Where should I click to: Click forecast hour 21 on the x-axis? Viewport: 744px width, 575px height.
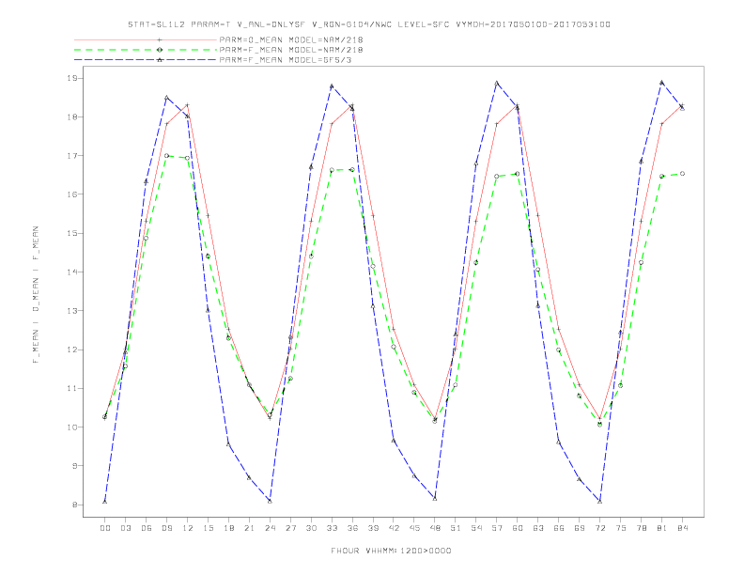click(249, 528)
